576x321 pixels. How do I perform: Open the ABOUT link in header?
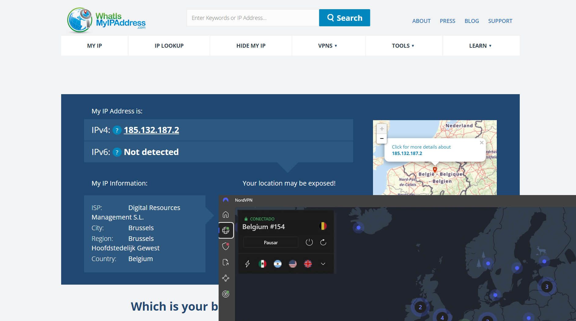tap(421, 21)
